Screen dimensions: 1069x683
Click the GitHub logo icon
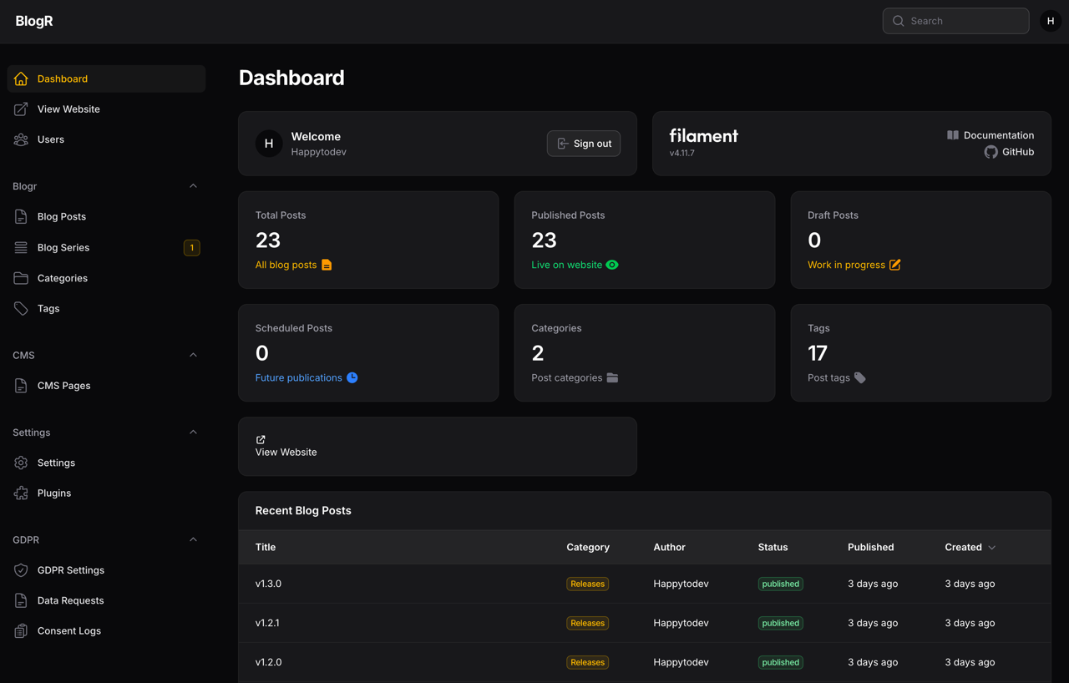[x=990, y=152]
